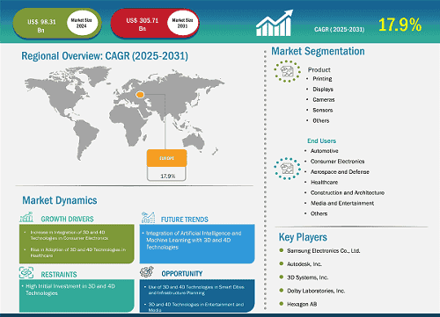Click the Market Segmentation heading
This screenshot has height=317, width=440.
coord(318,51)
